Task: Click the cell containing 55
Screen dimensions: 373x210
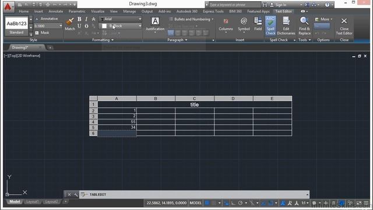Action: point(117,122)
